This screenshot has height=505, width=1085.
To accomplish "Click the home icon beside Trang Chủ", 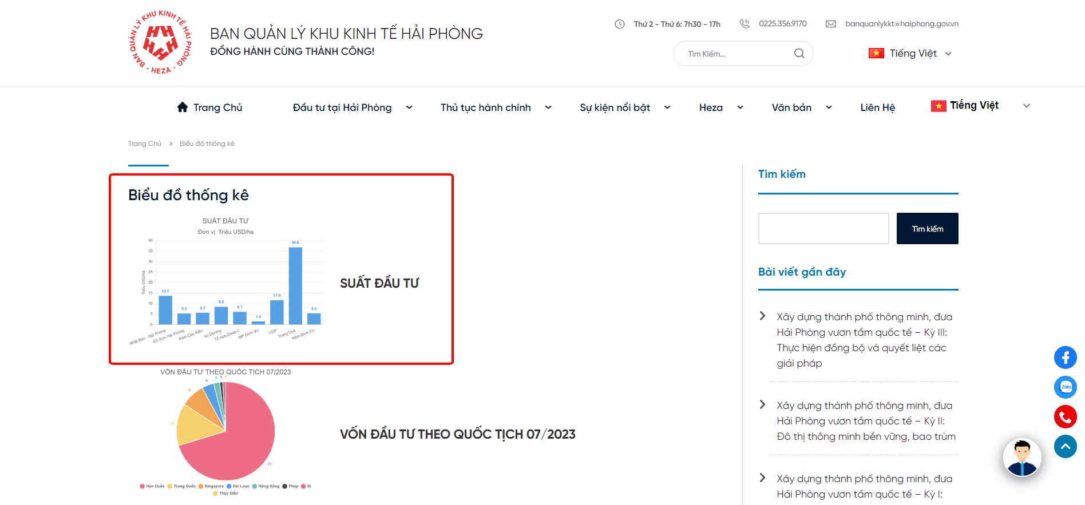I will pyautogui.click(x=183, y=107).
